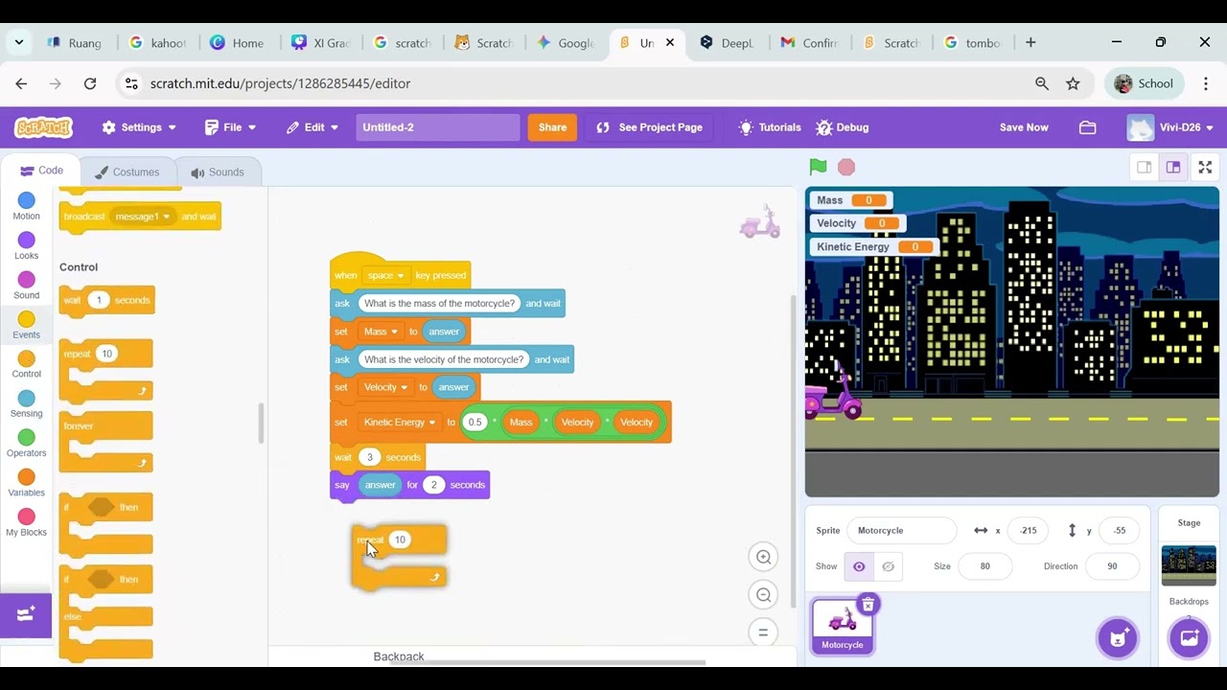The width and height of the screenshot is (1227, 690).
Task: Click the Scratch logo
Action: (43, 127)
